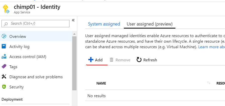Switch to the System assigned tab
Image resolution: width=225 pixels, height=106 pixels.
coord(104,24)
